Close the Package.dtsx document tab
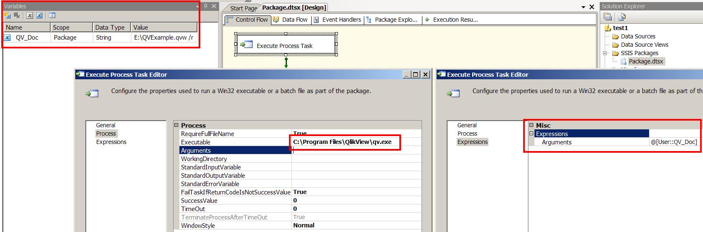 [592, 7]
